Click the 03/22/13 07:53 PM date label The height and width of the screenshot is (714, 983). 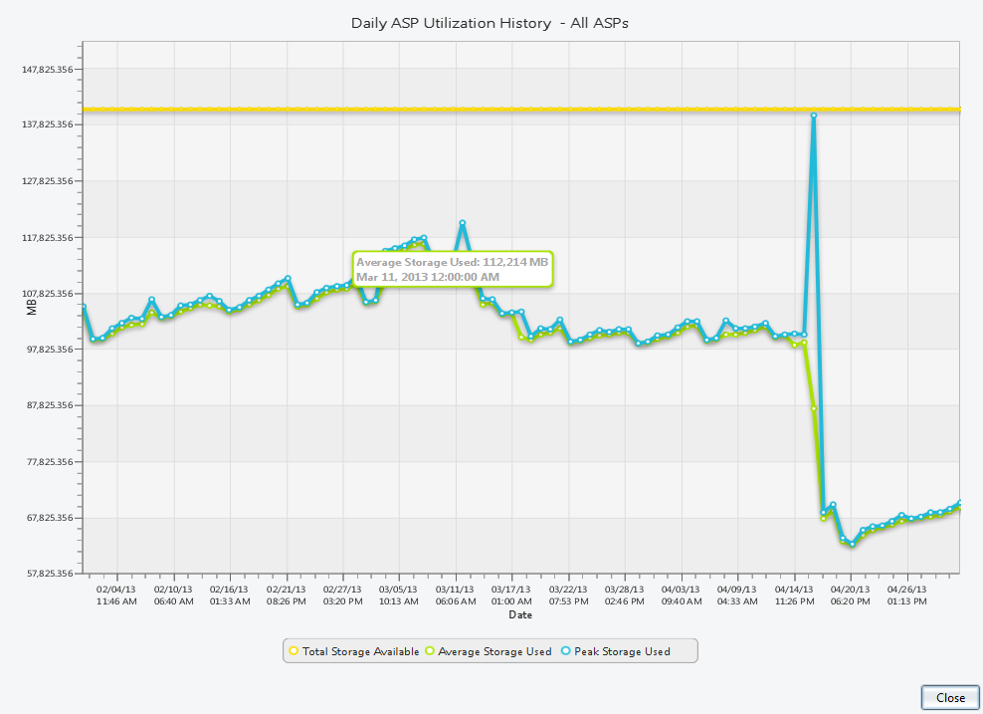[569, 595]
